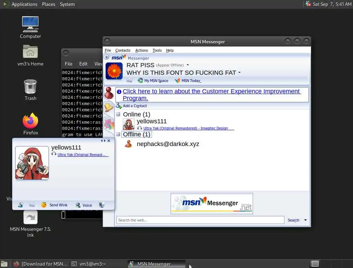Open the Contacts menu
This screenshot has height=268, width=353.
(123, 50)
